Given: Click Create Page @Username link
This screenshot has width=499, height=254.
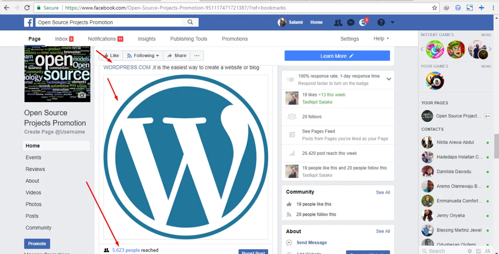Looking at the screenshot, I should tap(55, 132).
